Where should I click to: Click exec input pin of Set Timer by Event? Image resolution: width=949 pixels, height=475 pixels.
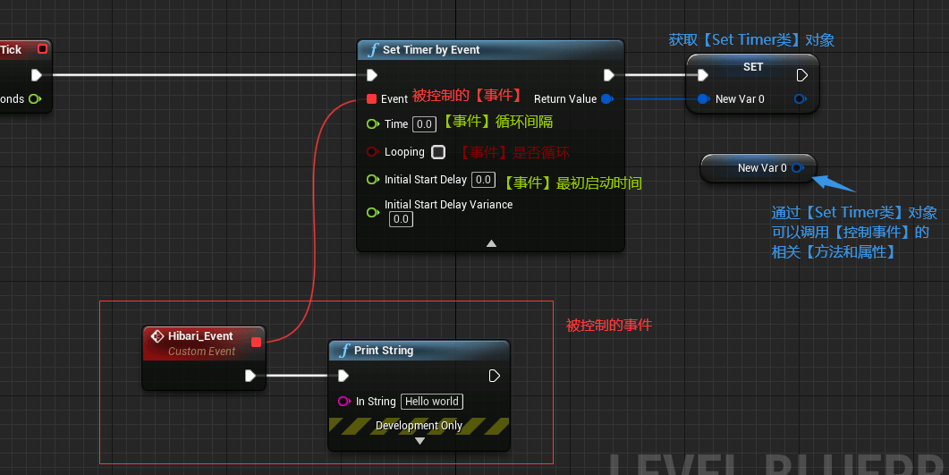tap(372, 75)
